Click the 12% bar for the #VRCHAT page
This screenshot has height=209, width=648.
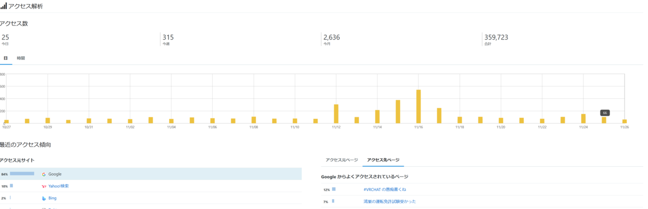(x=334, y=190)
